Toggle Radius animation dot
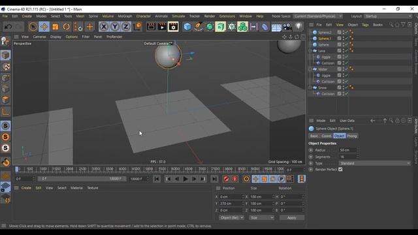Image resolution: width=418 pixels, height=235 pixels. pos(311,150)
